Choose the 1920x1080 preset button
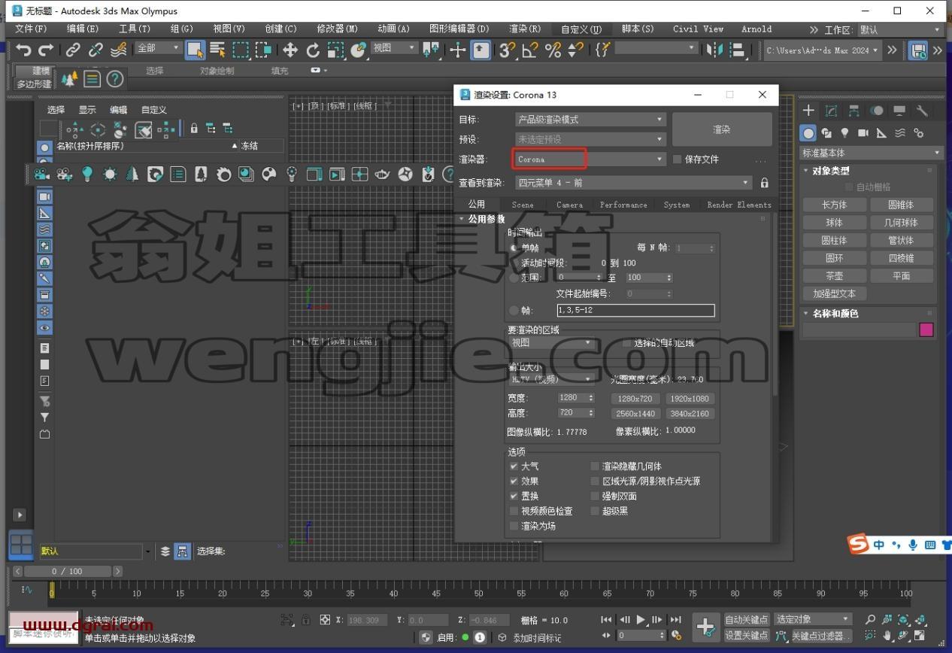 [690, 399]
